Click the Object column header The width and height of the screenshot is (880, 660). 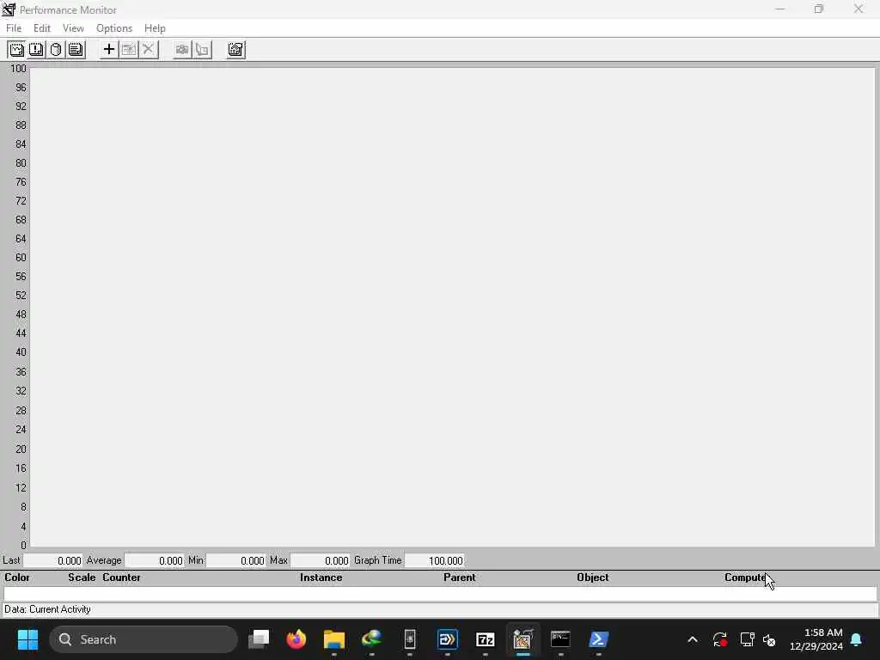tap(593, 577)
